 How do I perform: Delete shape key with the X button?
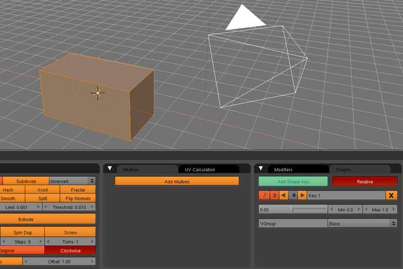[391, 195]
